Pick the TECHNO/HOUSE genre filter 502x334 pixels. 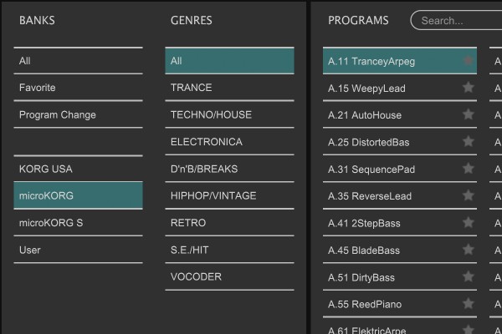[229, 114]
